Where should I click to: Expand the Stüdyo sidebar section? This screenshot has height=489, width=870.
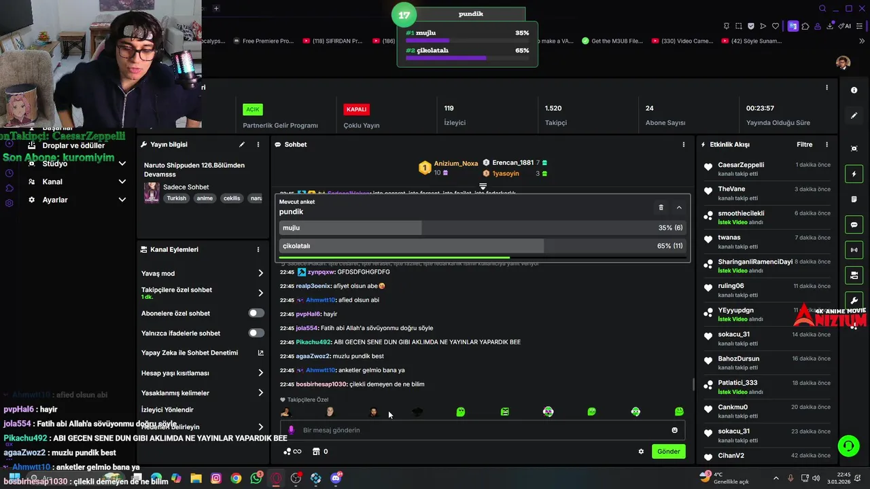(122, 164)
